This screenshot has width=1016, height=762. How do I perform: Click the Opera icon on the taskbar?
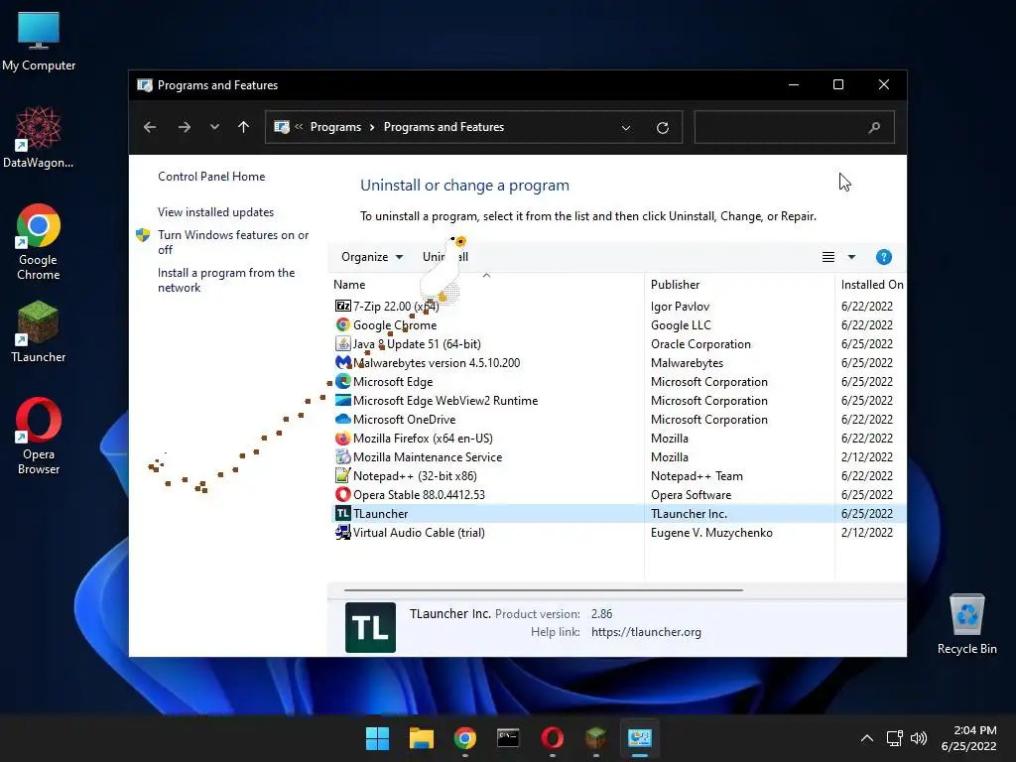tap(552, 738)
